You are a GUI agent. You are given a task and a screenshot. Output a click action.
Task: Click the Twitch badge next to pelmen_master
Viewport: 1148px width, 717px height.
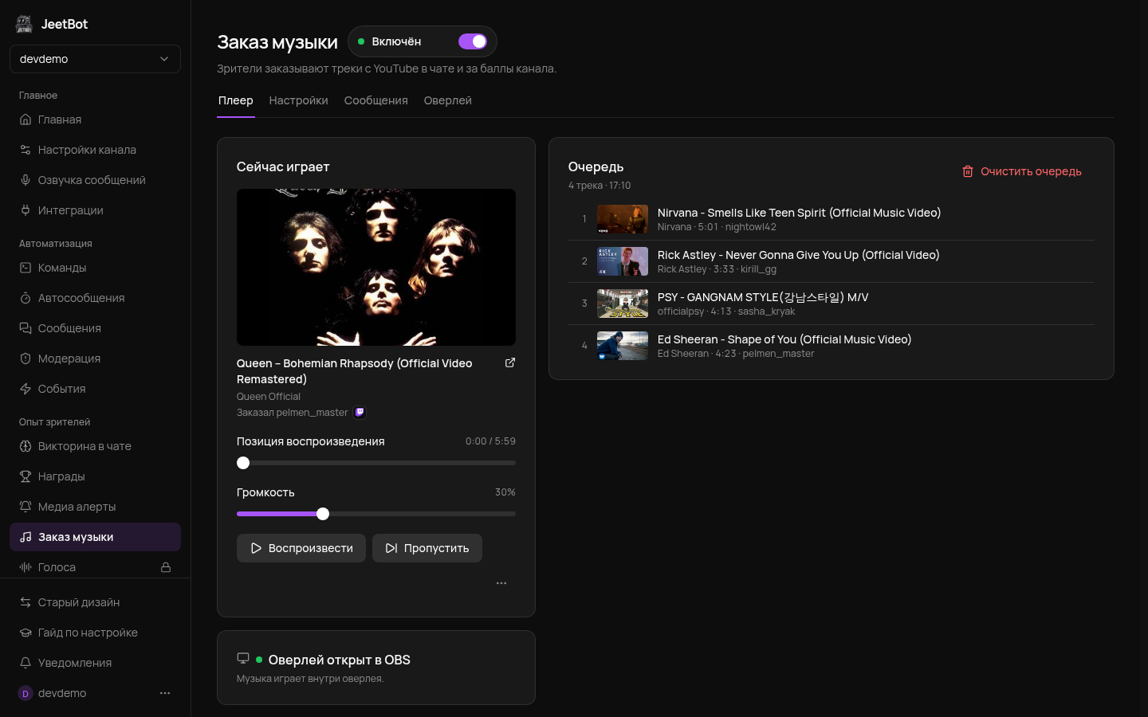(x=360, y=412)
